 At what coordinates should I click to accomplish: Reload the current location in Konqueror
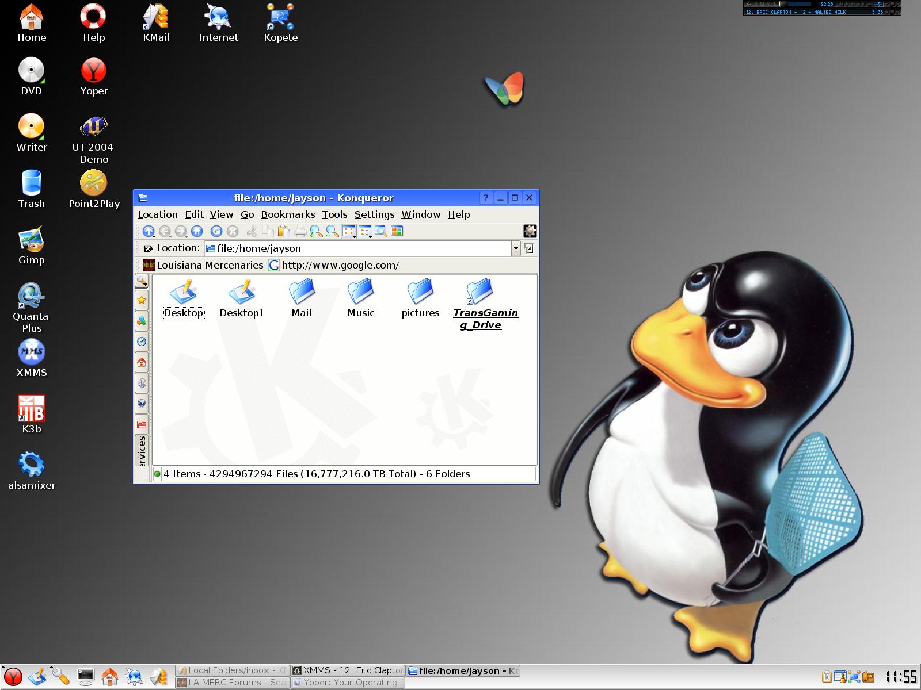[x=216, y=231]
